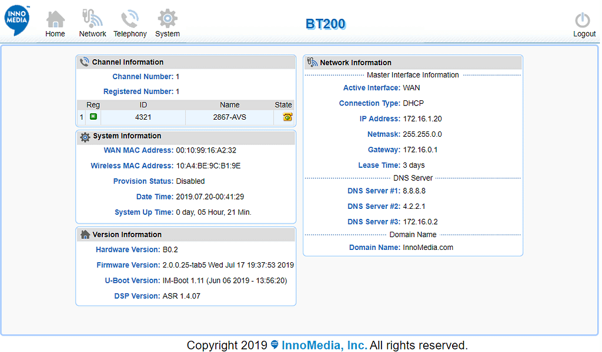Click IP Address value 172.16.1.20
Image resolution: width=602 pixels, height=352 pixels.
[422, 119]
